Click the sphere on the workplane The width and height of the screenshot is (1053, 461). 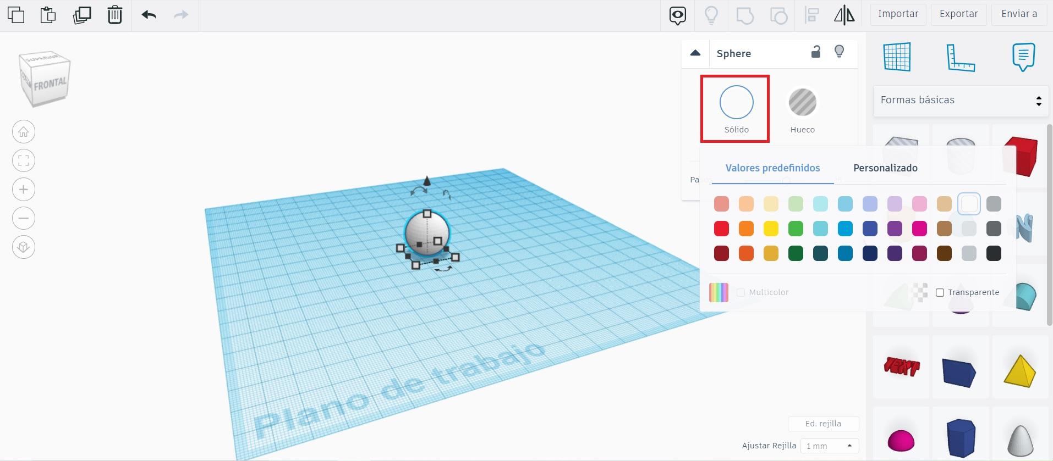426,234
